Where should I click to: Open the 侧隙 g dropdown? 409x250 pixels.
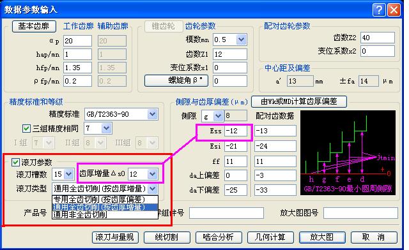click(218, 116)
